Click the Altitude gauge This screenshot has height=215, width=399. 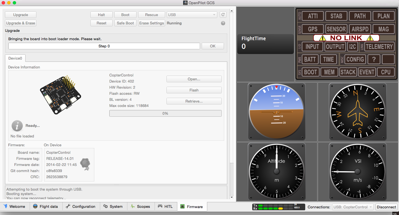277,171
